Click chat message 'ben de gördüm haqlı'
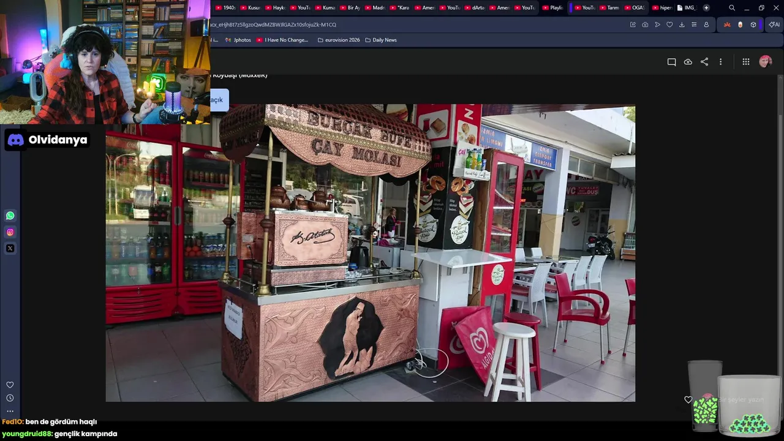The width and height of the screenshot is (784, 441). pos(61,421)
